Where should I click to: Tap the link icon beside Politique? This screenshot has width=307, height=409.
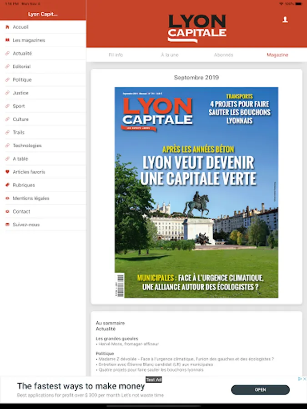[x=7, y=80]
